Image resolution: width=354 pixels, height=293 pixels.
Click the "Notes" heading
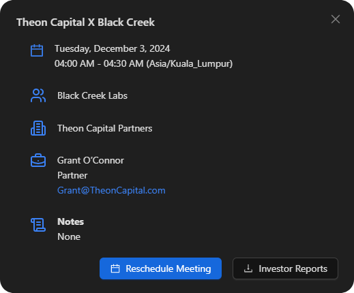click(x=70, y=221)
